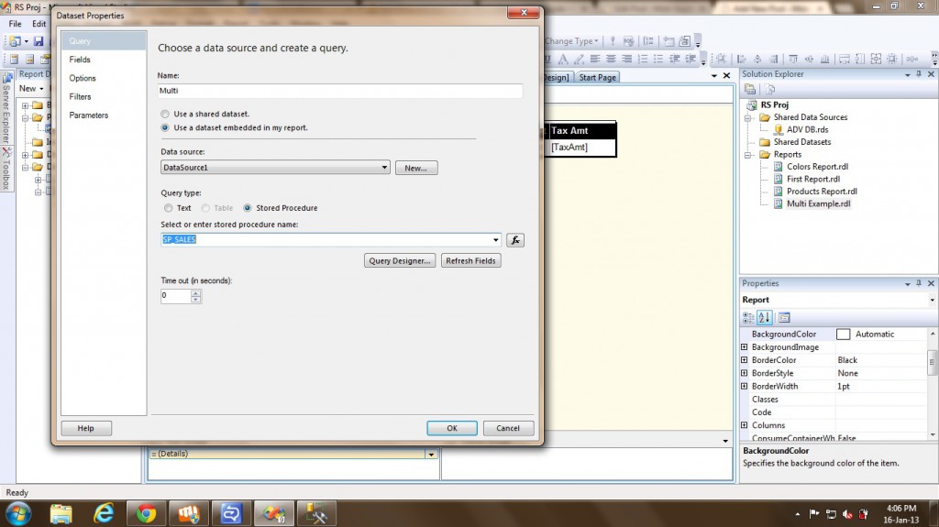This screenshot has height=527, width=939.
Task: Go to the Parameters page
Action: tap(88, 115)
